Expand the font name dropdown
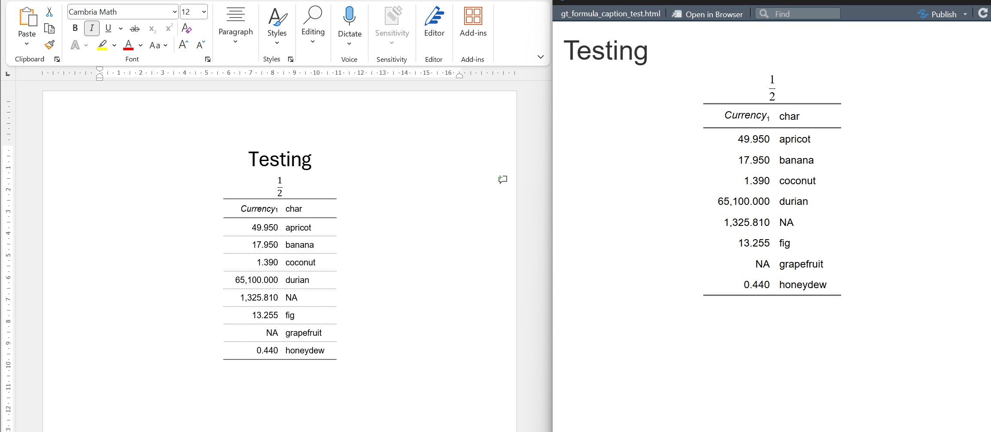Screen dimensions: 991x432 pyautogui.click(x=174, y=12)
